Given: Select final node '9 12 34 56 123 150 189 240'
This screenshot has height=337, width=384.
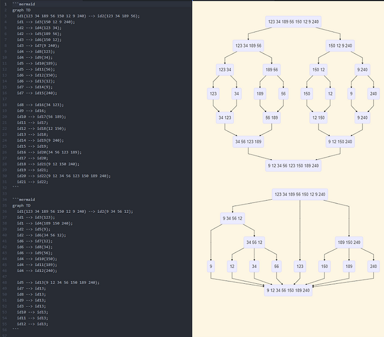Looking at the screenshot, I should pos(293,166).
